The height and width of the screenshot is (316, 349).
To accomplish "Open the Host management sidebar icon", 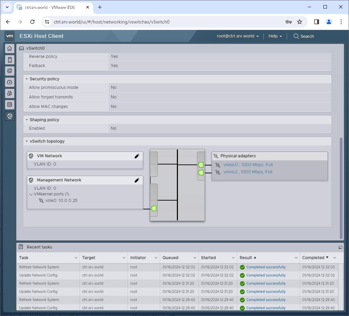I will point(10,60).
